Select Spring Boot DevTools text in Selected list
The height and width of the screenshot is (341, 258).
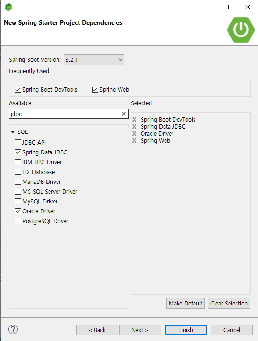[168, 120]
